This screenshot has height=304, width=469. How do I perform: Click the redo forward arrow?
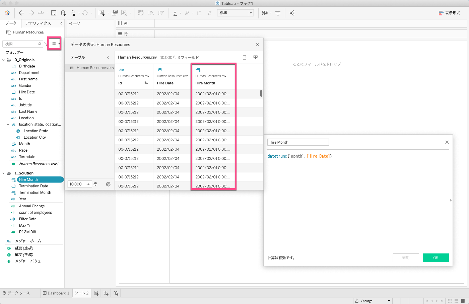31,13
